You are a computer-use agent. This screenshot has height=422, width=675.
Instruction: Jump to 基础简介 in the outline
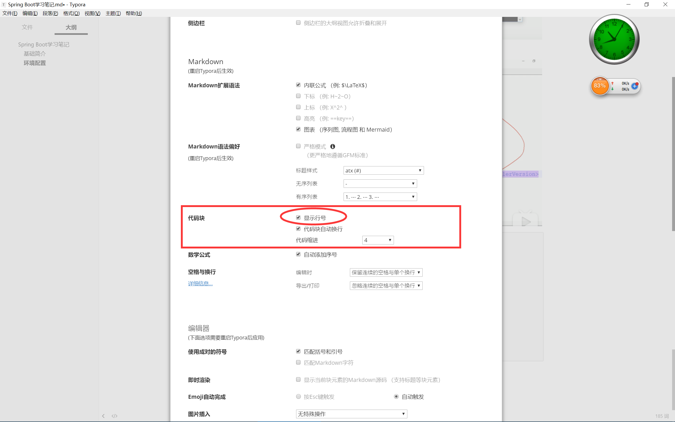point(35,54)
